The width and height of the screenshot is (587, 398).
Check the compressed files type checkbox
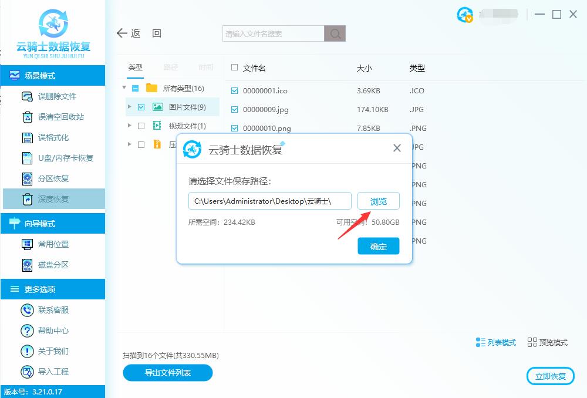tap(141, 144)
